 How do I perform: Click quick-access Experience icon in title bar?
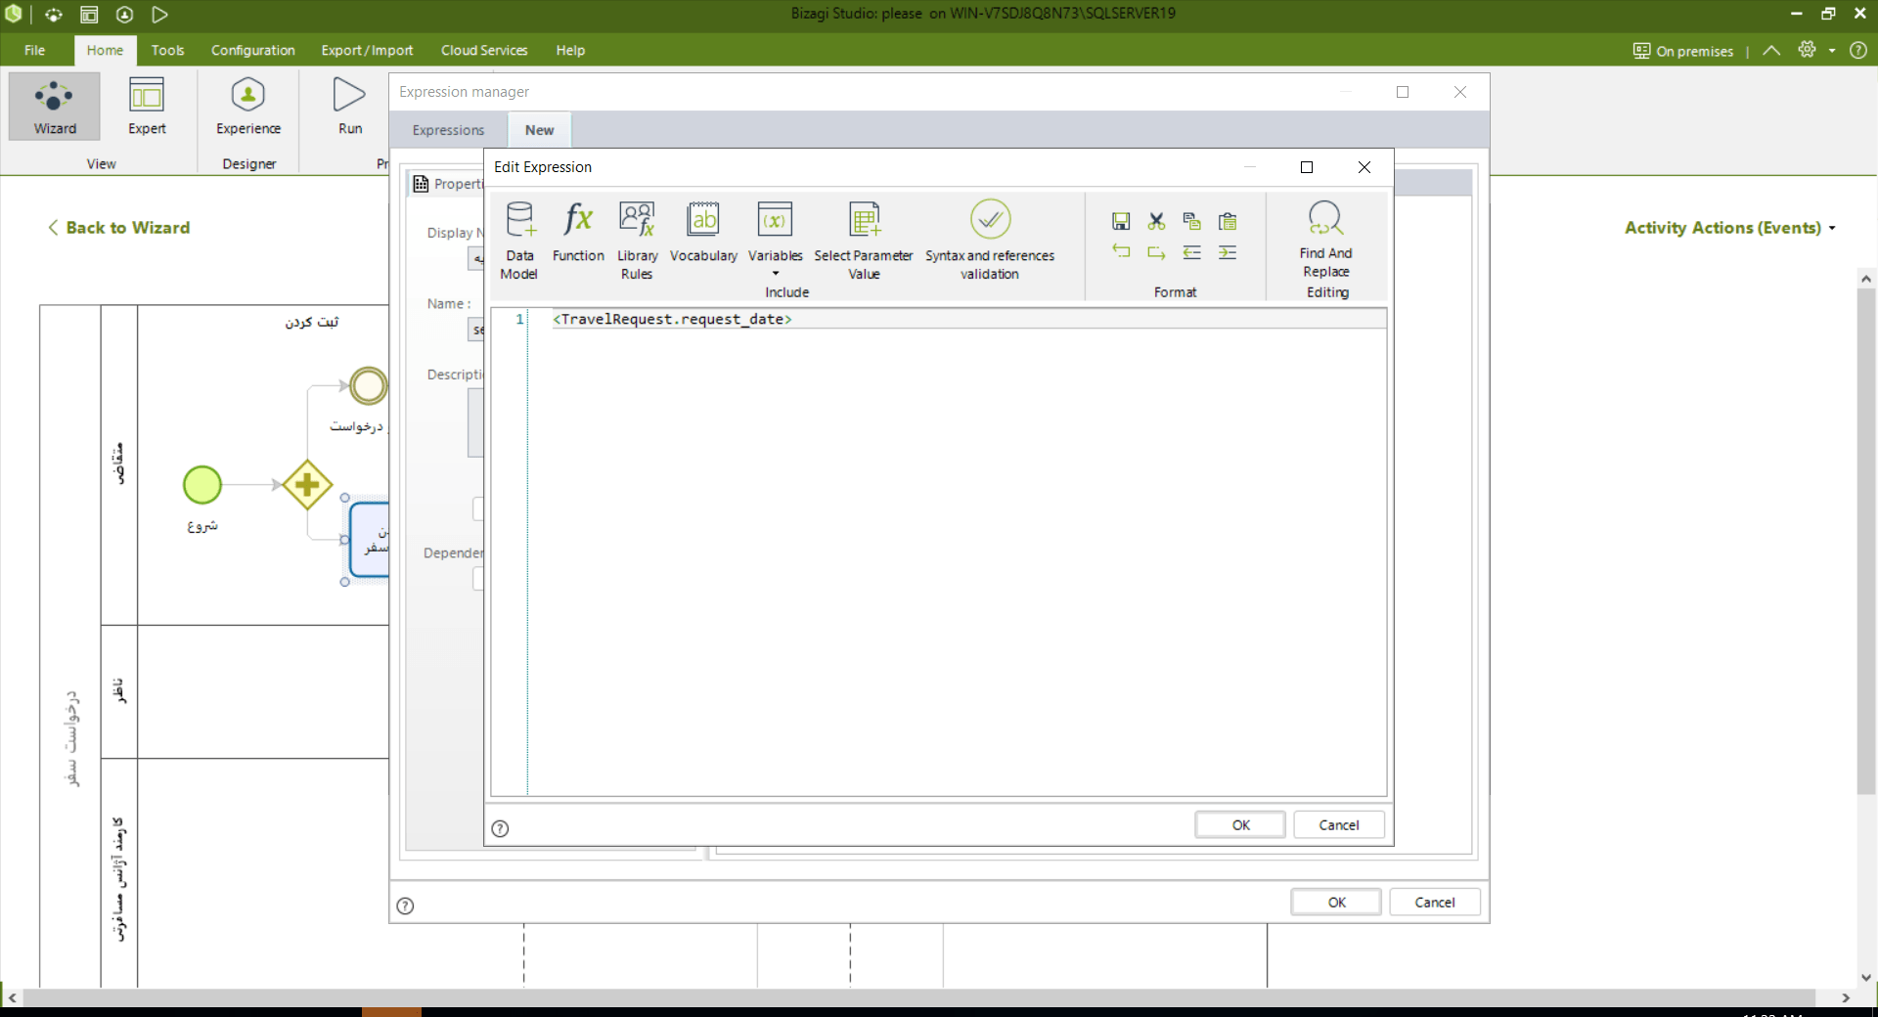(x=124, y=14)
